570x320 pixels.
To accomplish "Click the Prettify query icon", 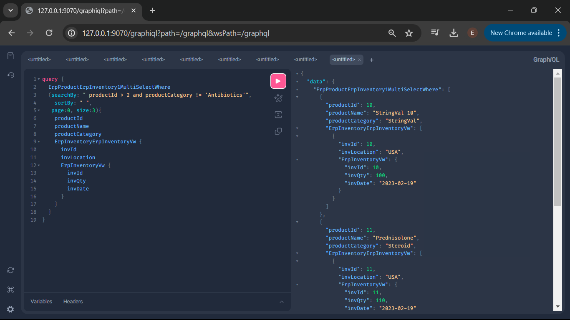I will click(278, 98).
